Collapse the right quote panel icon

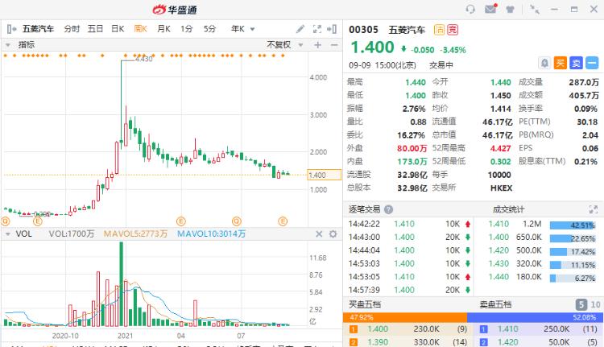click(x=332, y=29)
